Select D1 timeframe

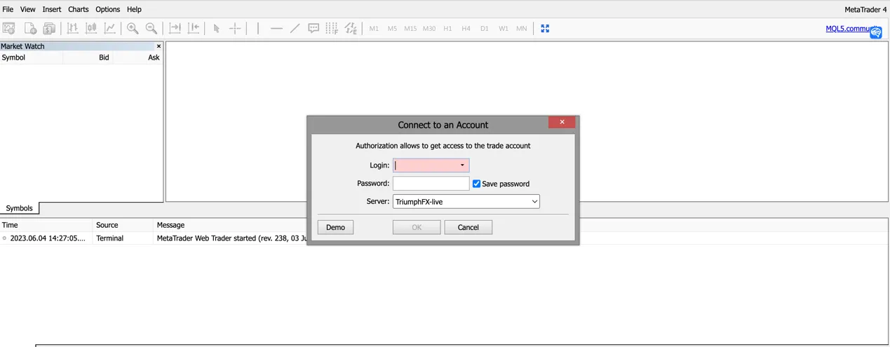click(x=485, y=29)
